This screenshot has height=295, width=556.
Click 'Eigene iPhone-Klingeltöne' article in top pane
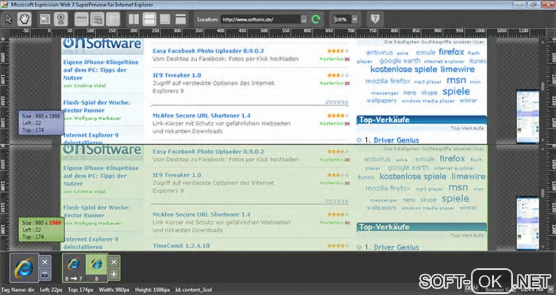[x=101, y=70]
